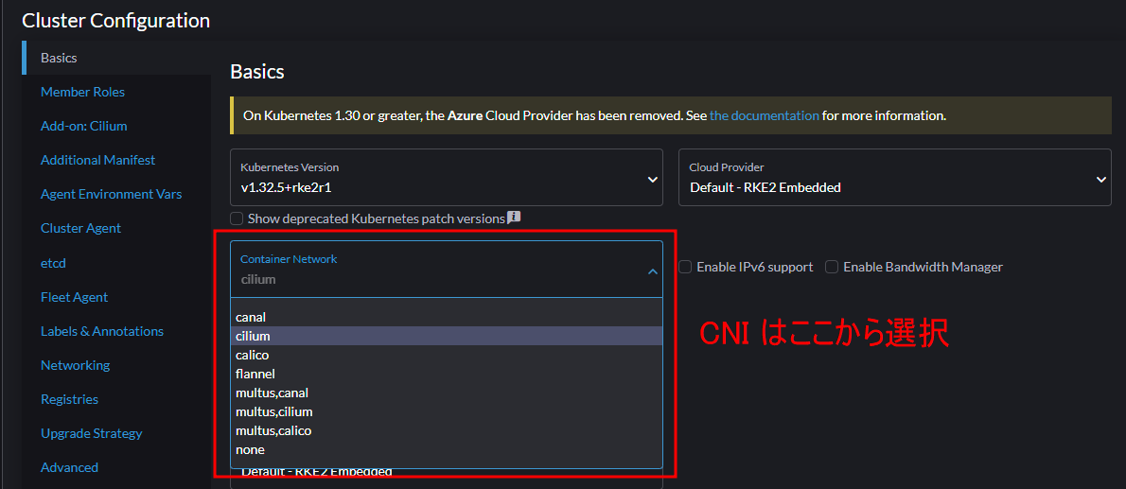
Task: Open the Member Roles section
Action: (x=82, y=92)
